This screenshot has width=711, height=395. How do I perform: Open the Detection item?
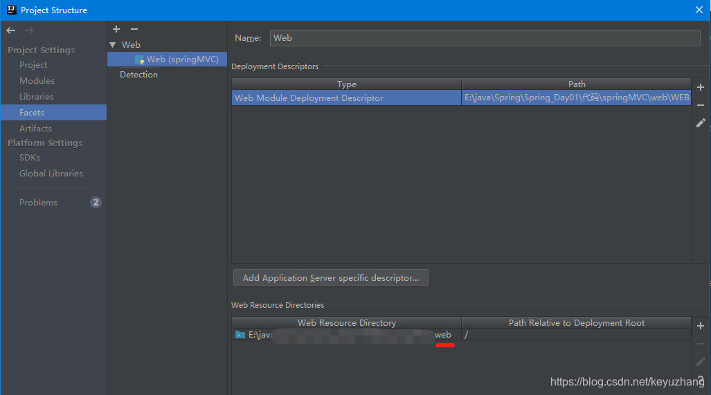click(x=138, y=75)
